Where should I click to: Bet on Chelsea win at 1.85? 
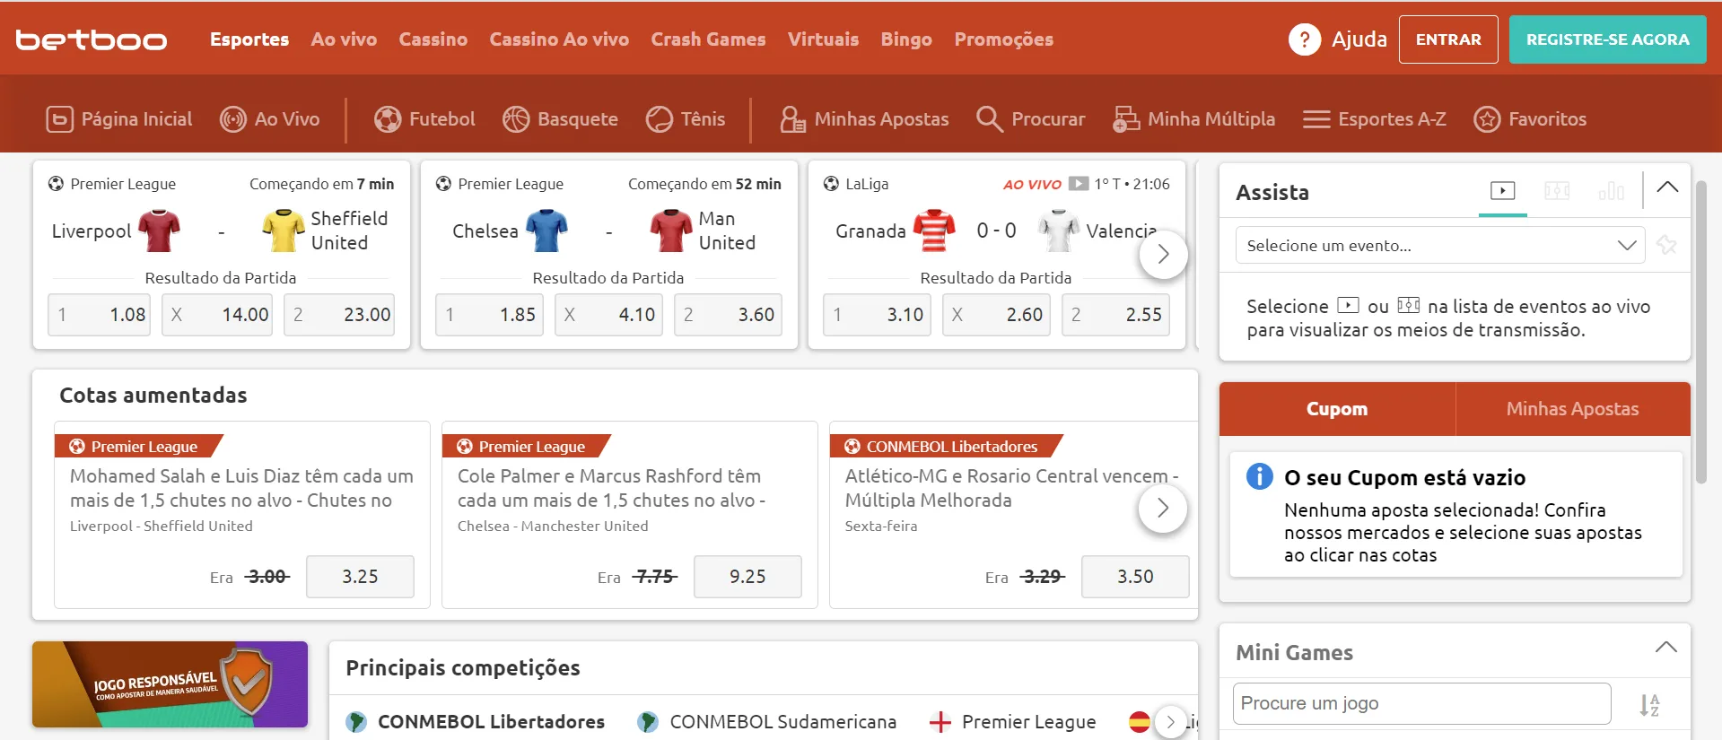[489, 315]
